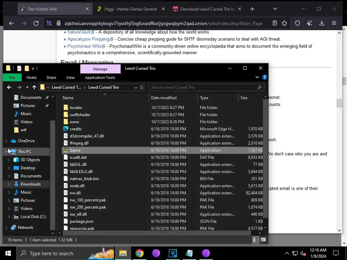This screenshot has width=347, height=260.
Task: Expand Desktop in navigation pane
Action: click(x=9, y=168)
